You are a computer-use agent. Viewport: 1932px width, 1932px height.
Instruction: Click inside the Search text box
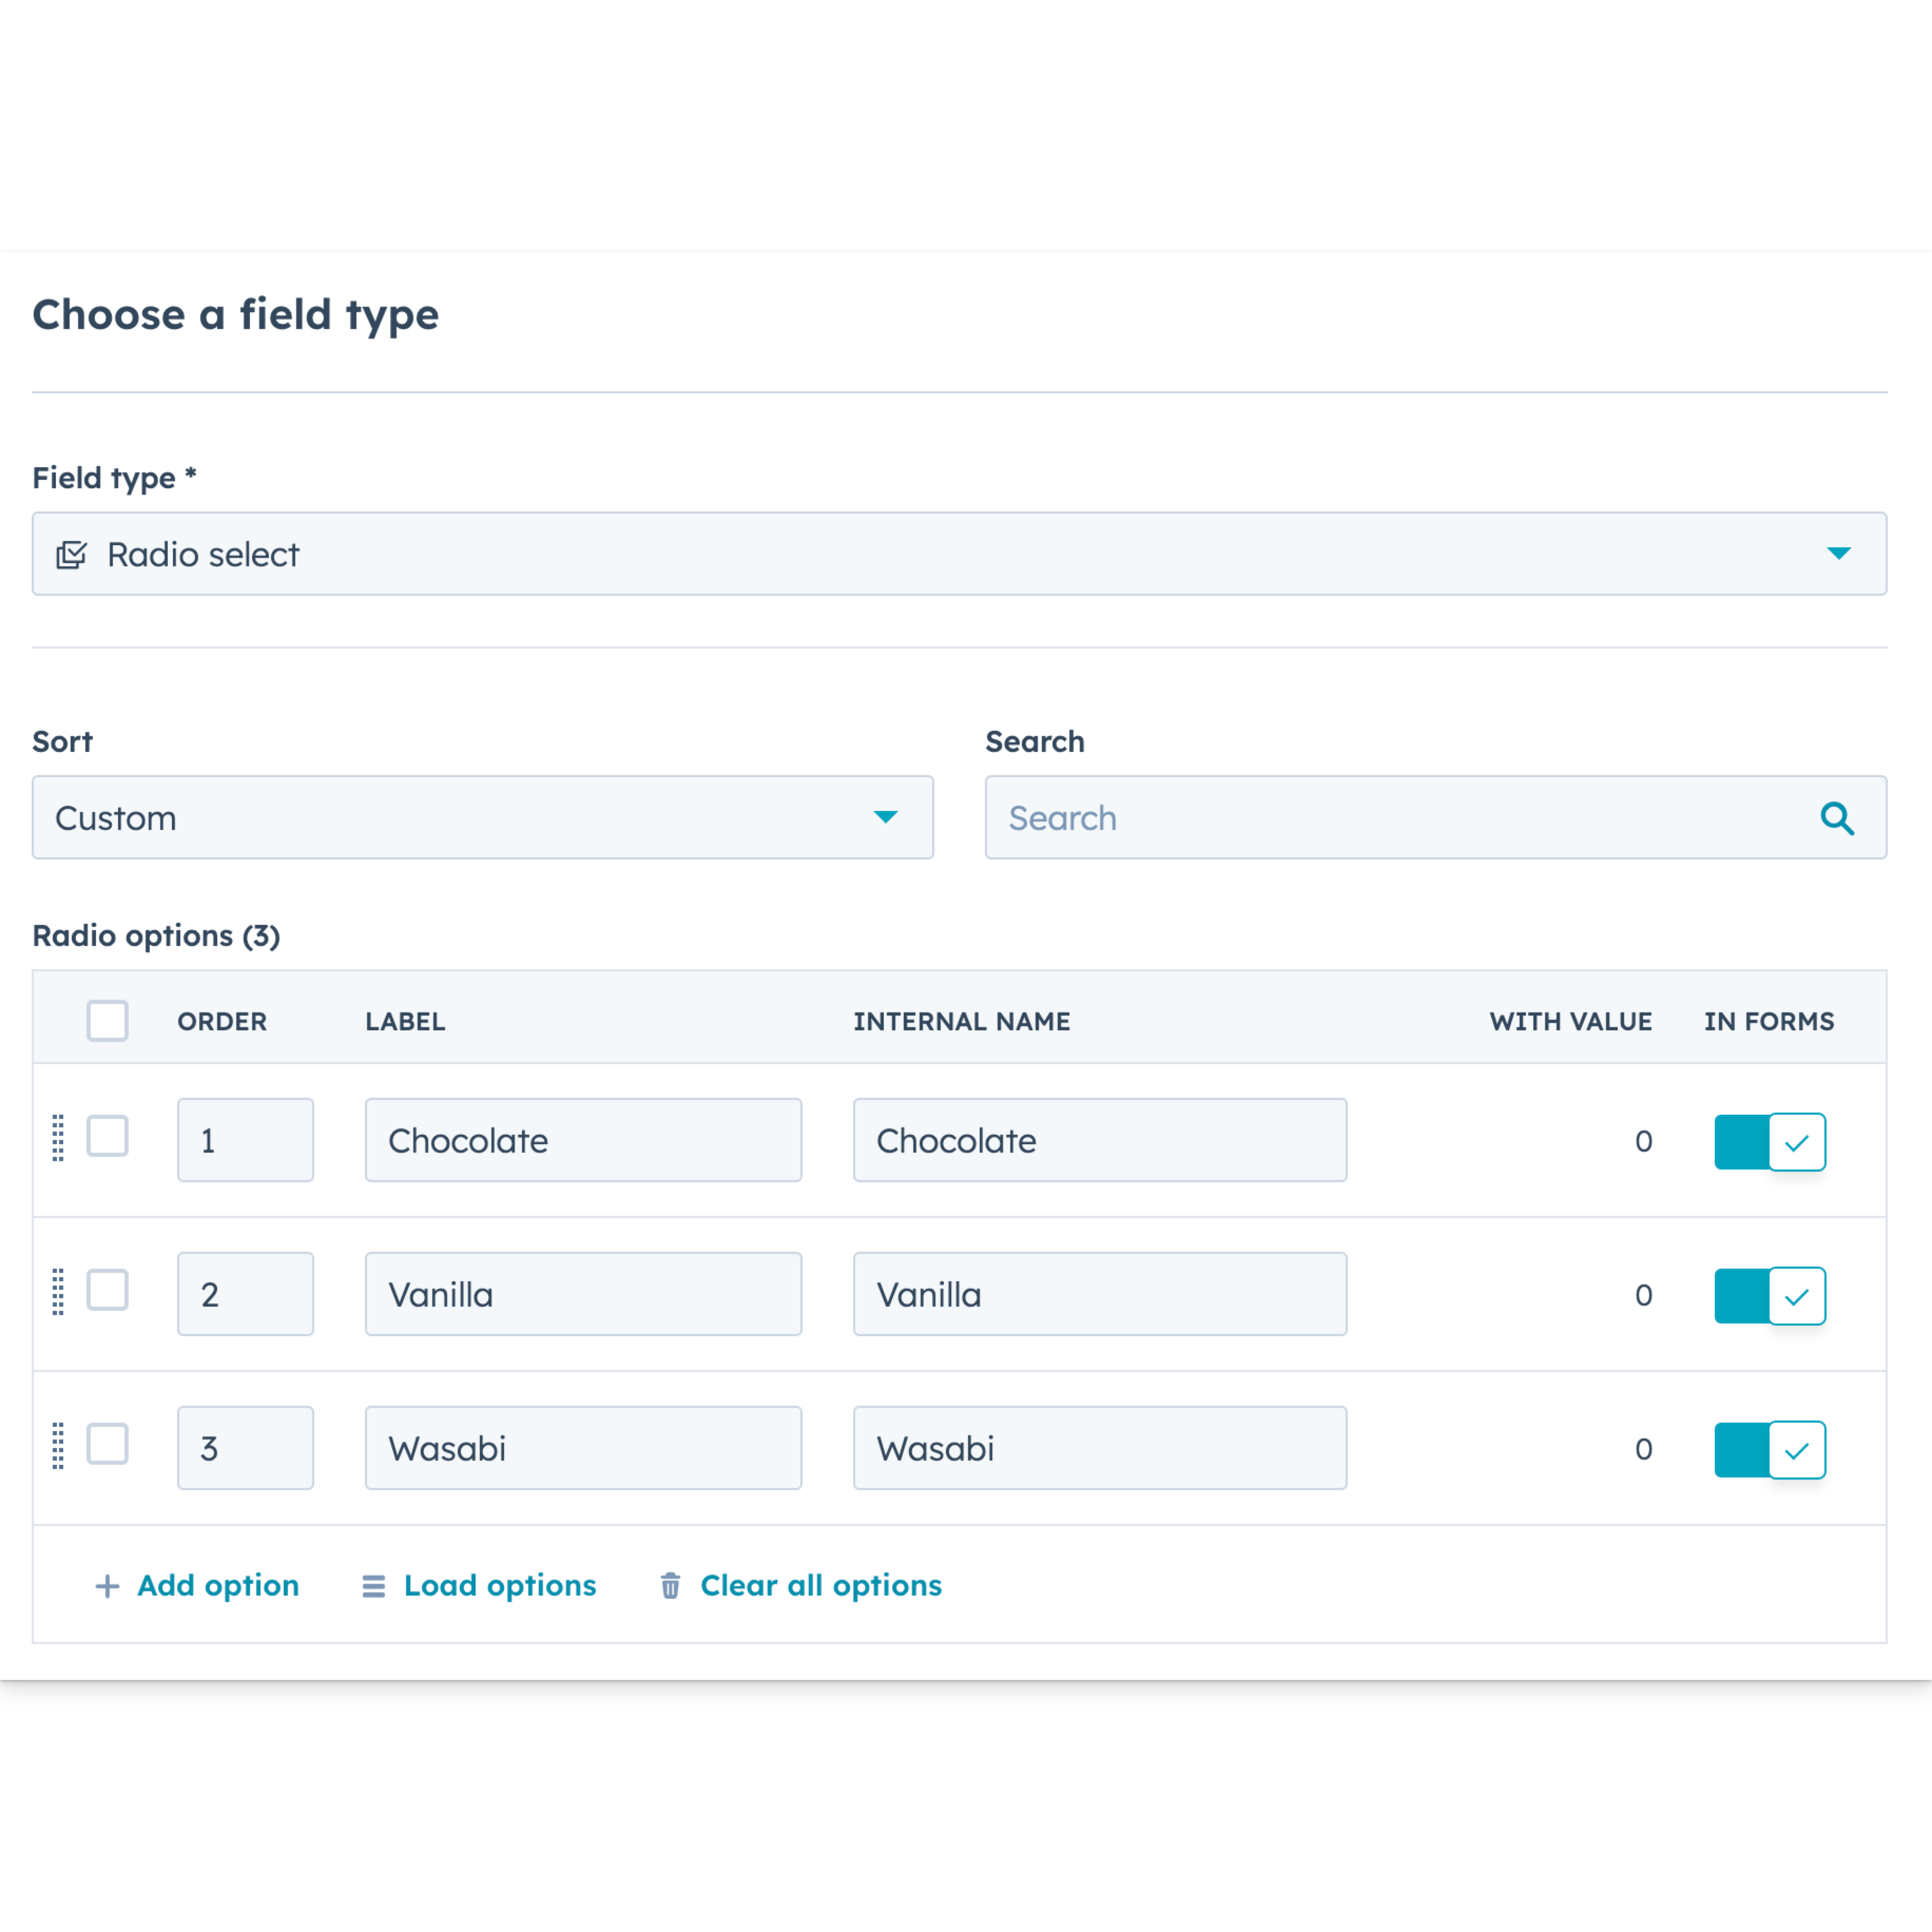click(1300, 818)
